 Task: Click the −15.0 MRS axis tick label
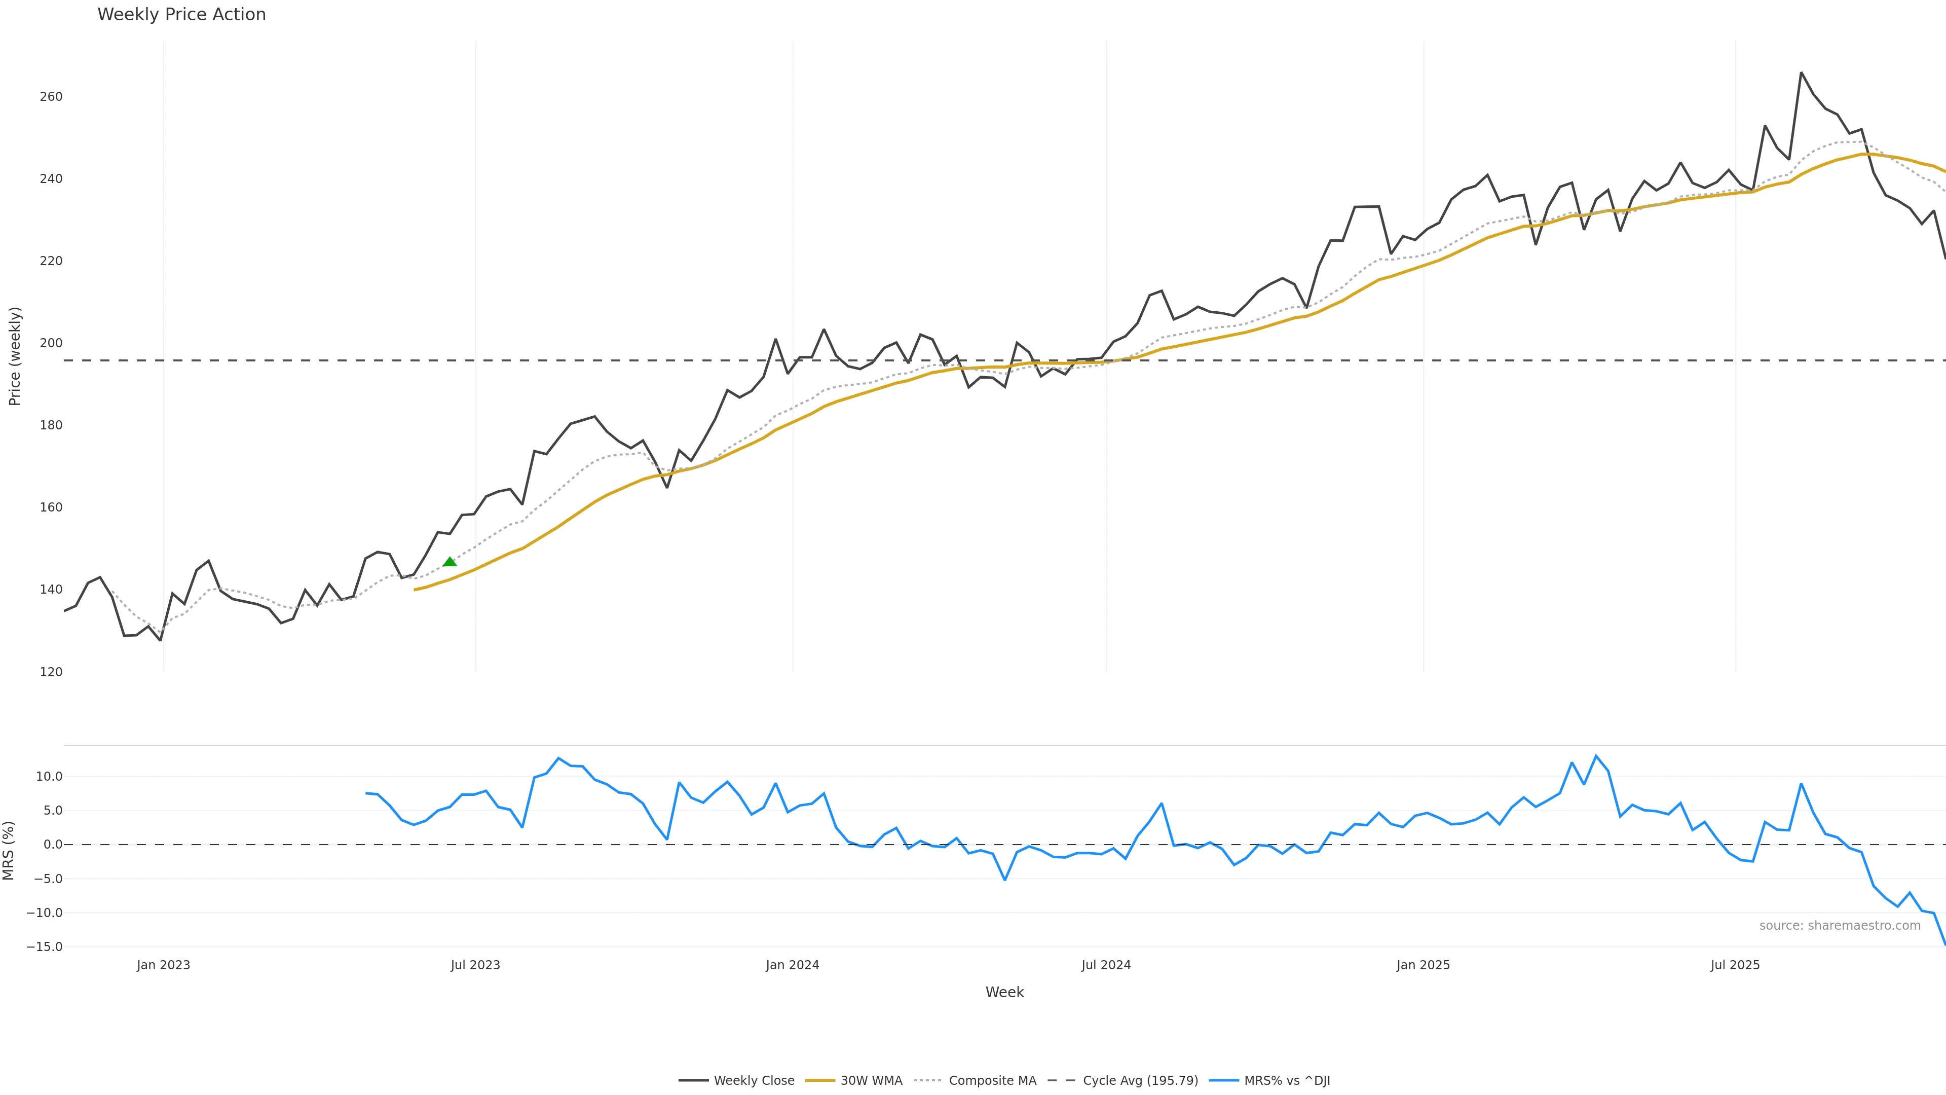pos(45,947)
